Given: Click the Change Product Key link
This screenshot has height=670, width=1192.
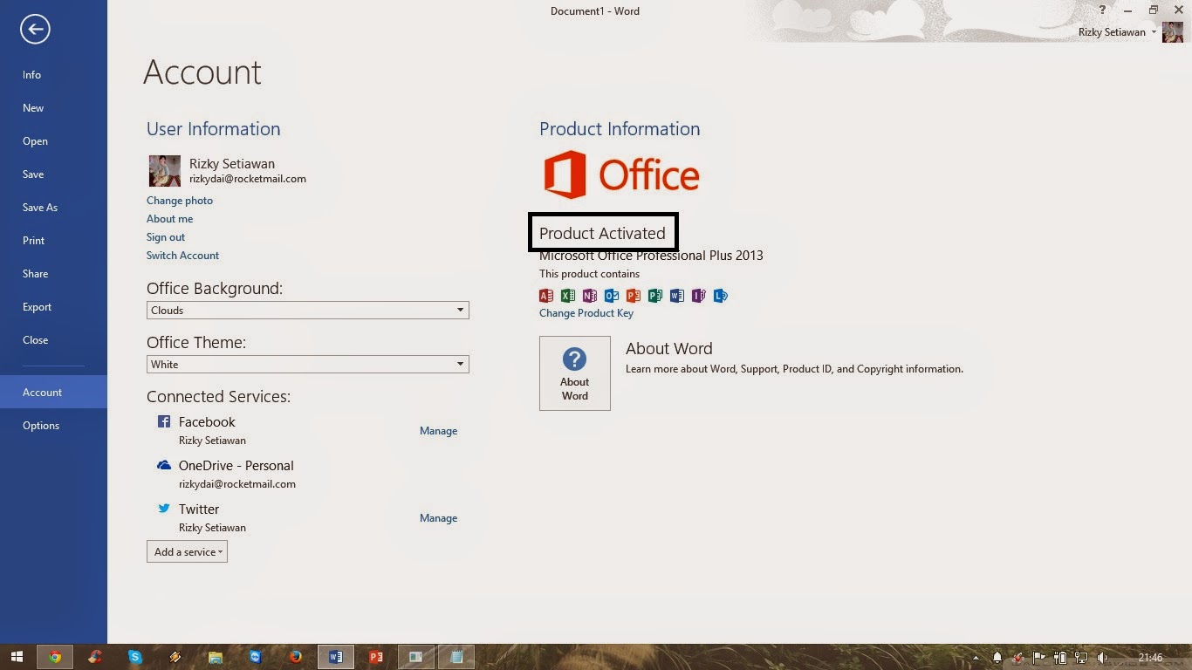Looking at the screenshot, I should click(x=586, y=313).
